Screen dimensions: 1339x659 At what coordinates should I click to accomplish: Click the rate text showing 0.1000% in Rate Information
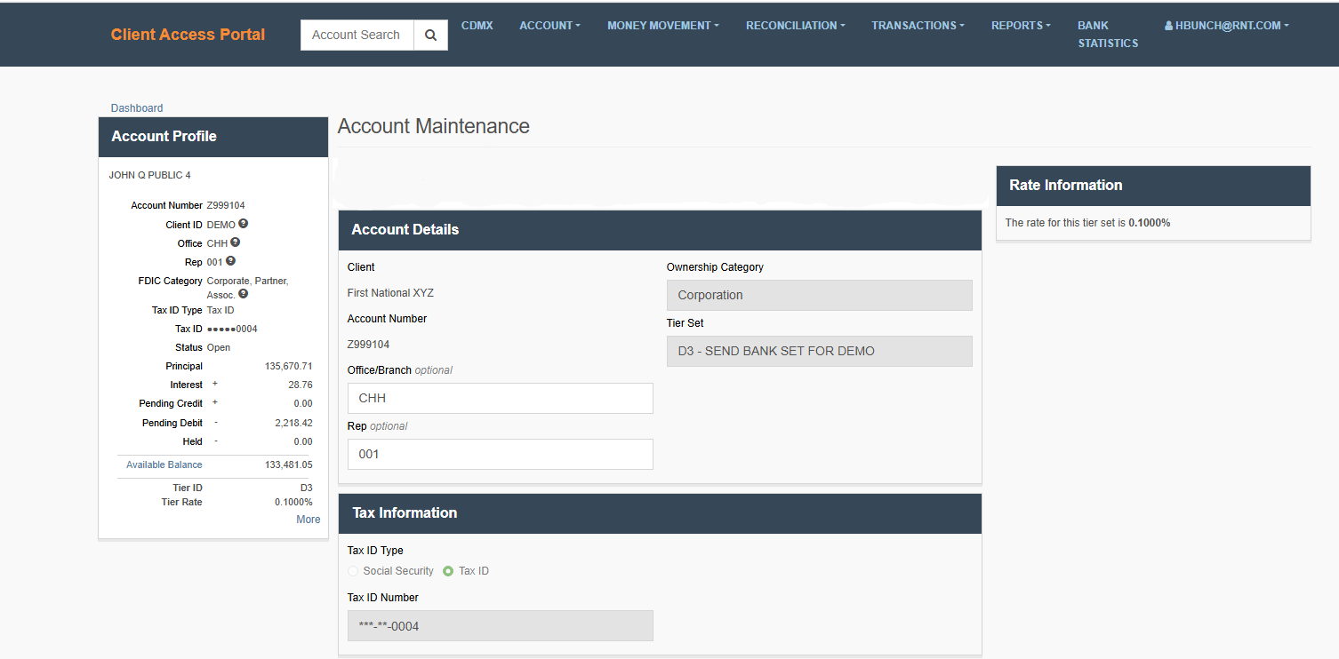1150,223
